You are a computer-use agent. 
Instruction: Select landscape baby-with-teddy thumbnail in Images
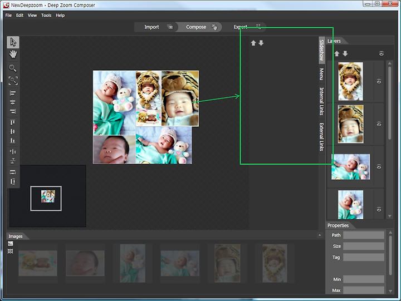(180, 263)
